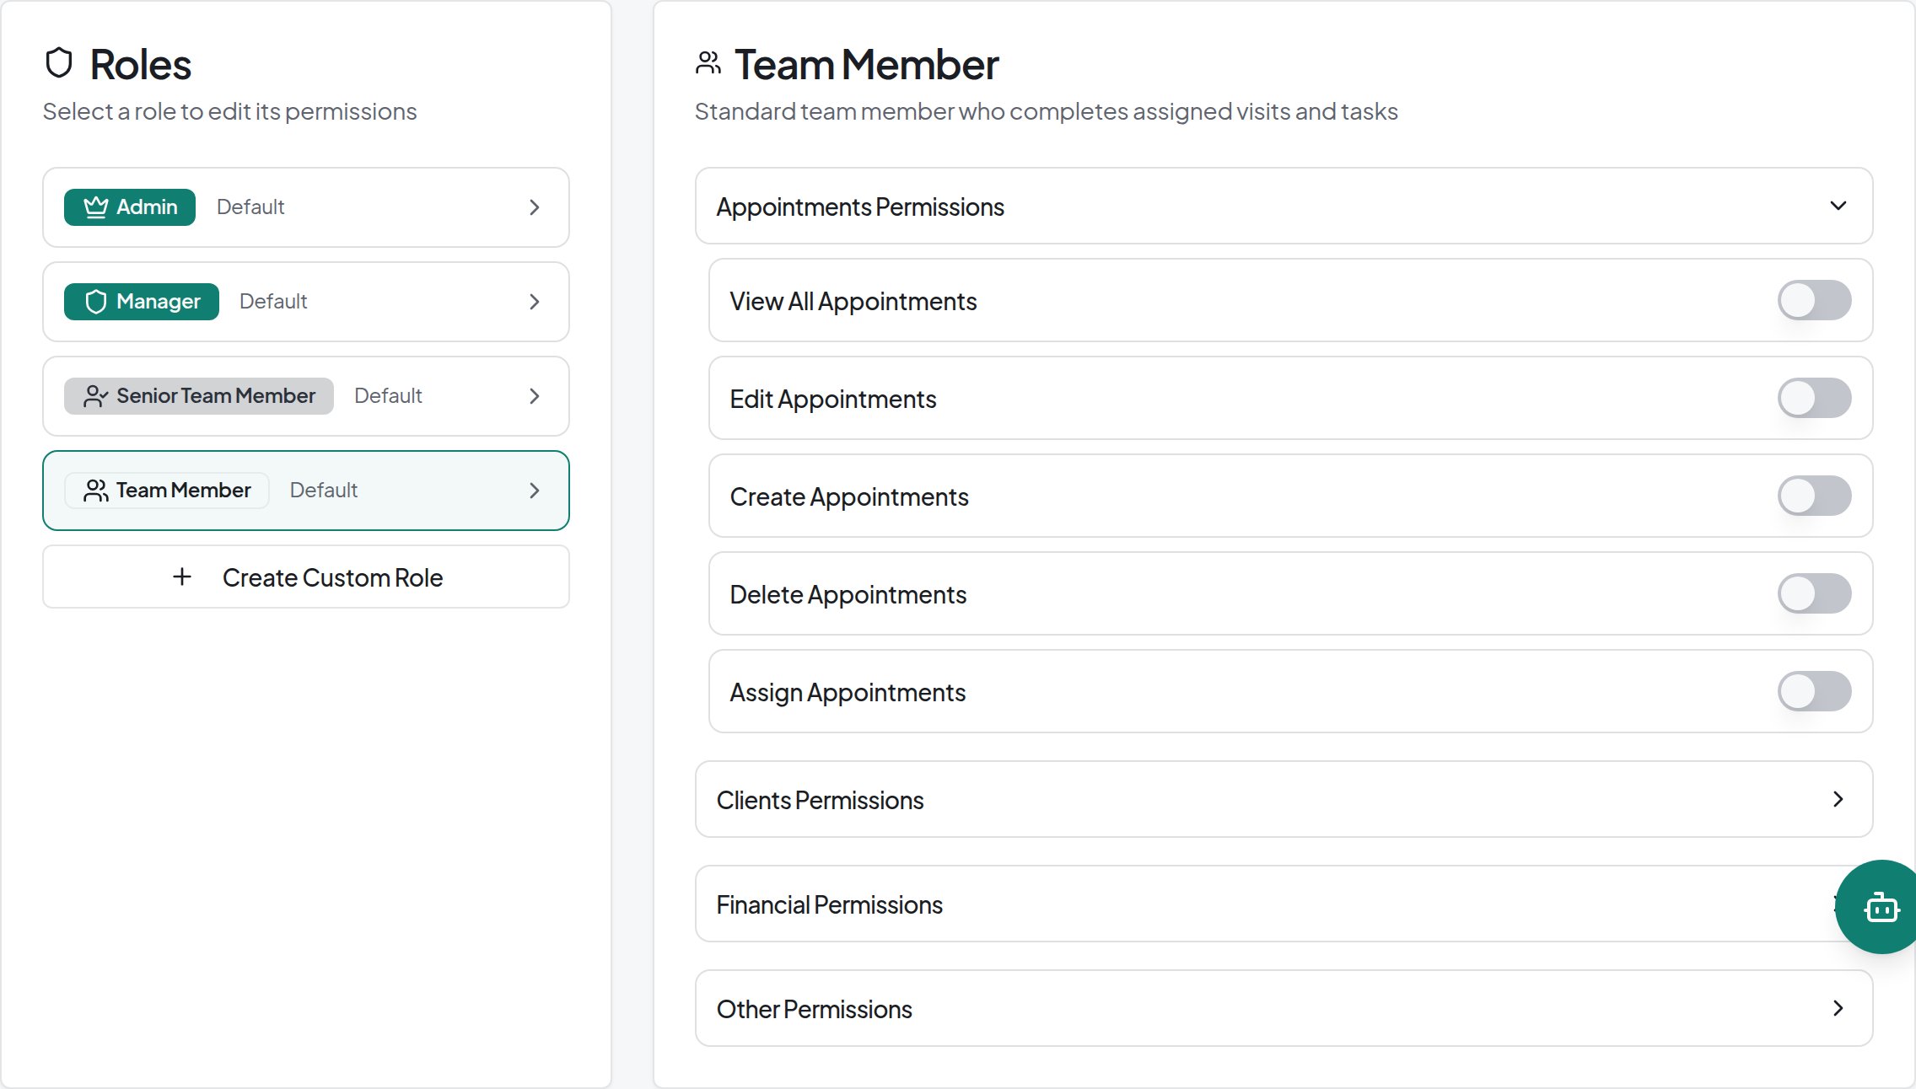
Task: Click the shield icon beside Roles heading
Action: point(59,63)
